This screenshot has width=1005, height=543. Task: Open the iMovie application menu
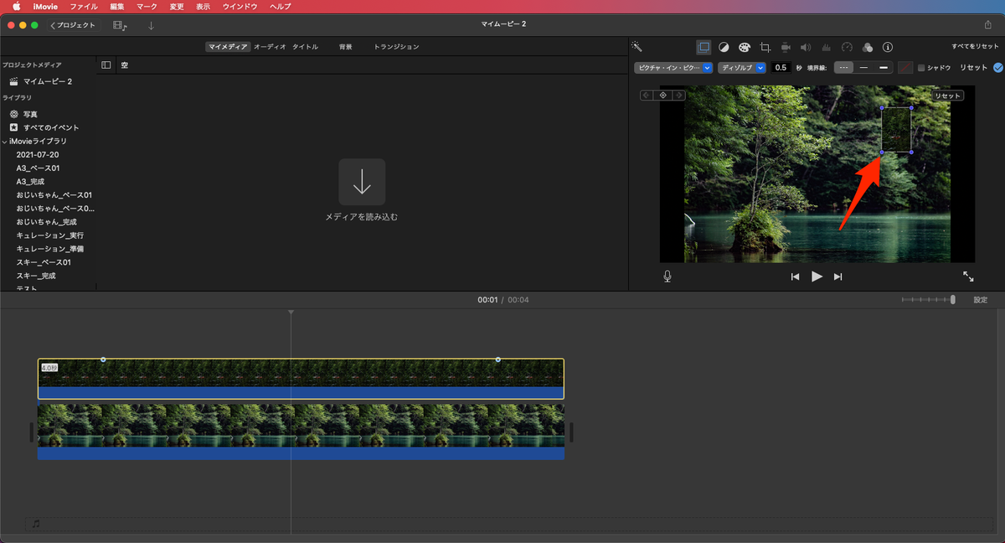click(45, 6)
